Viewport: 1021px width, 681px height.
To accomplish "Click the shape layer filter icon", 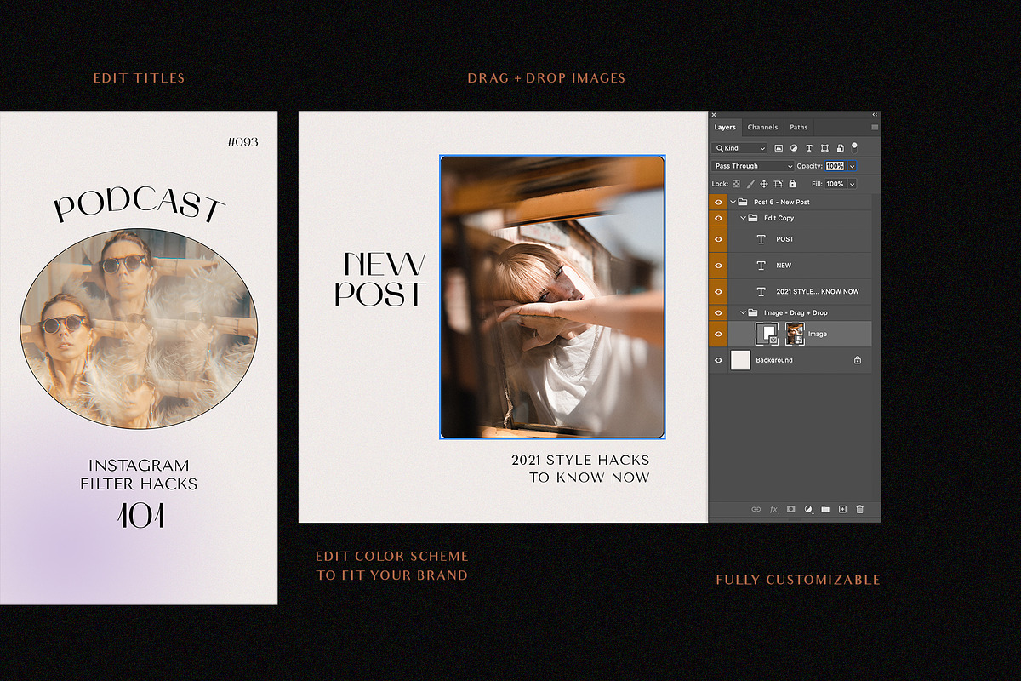I will pyautogui.click(x=824, y=148).
